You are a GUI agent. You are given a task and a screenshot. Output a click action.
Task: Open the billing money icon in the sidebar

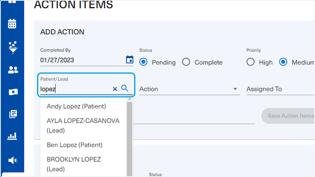13,92
